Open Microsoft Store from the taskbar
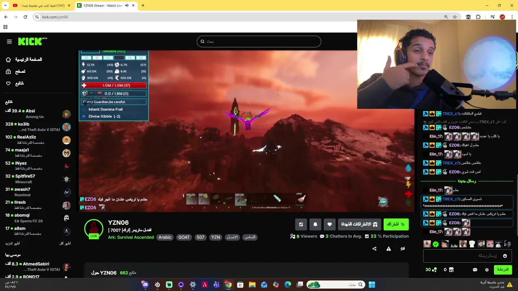Screen dimensions: 518x291 point(240,285)
